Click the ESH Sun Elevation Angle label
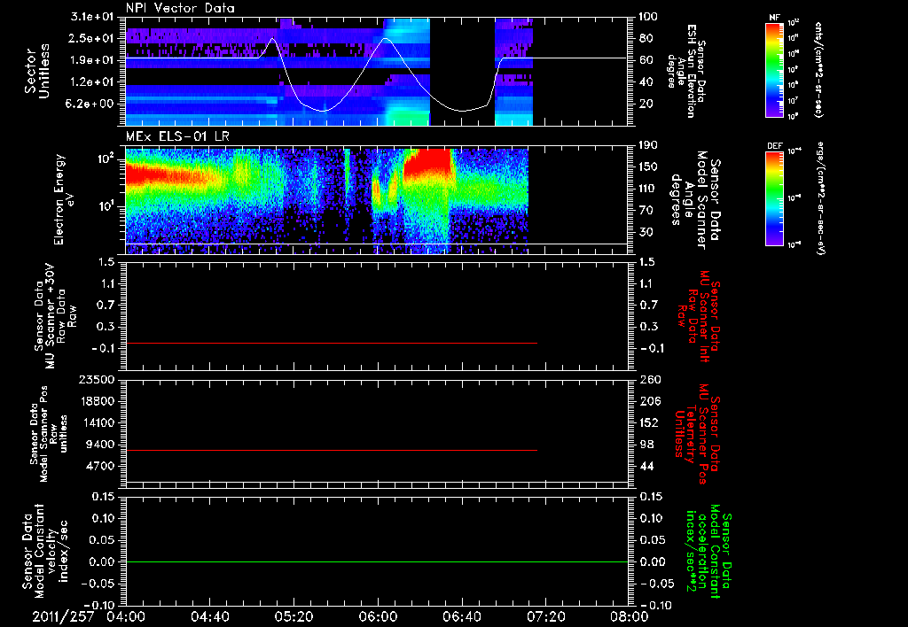The width and height of the screenshot is (908, 627). pos(686,71)
